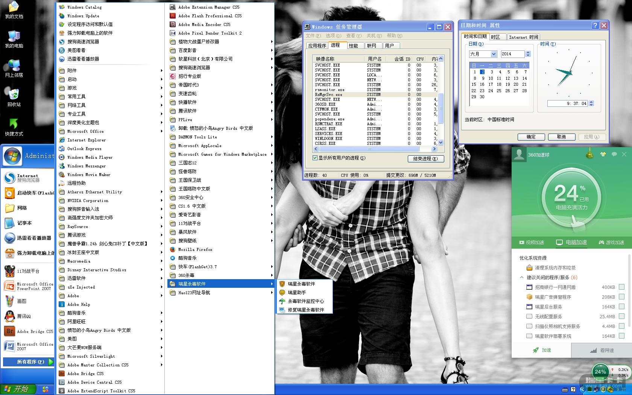Select date 15 in the calendar

pyautogui.click(x=474, y=84)
